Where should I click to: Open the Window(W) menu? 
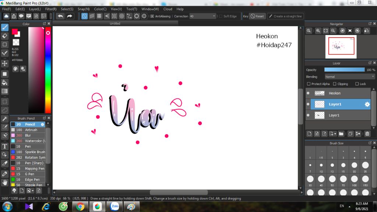150,9
